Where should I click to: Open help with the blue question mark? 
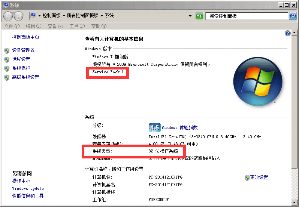point(287,34)
